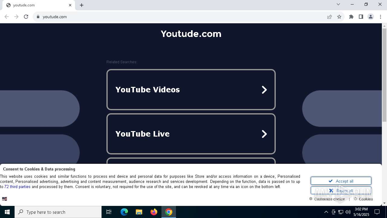This screenshot has width=387, height=218.
Task: Open the Windows notification center
Action: (377, 212)
